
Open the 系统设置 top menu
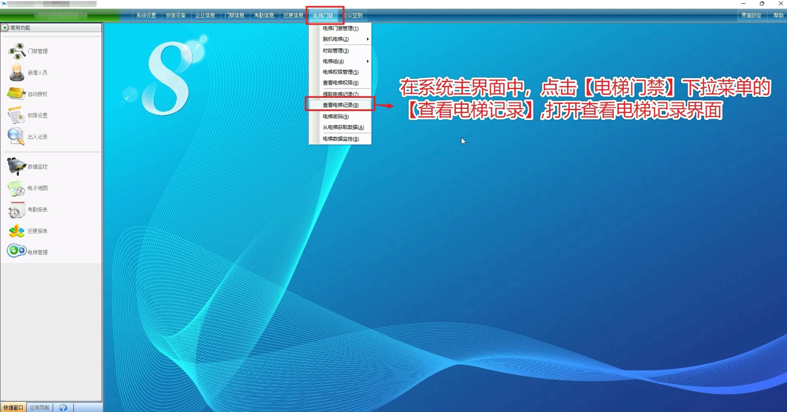146,16
